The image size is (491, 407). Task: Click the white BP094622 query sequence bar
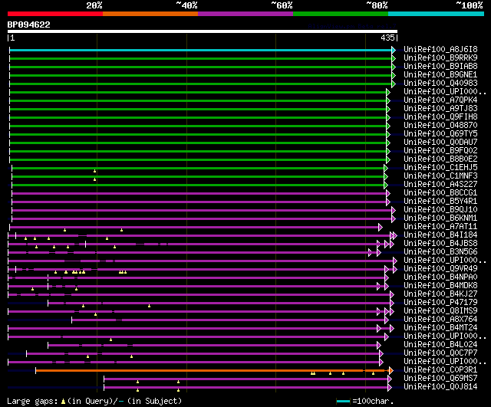203,31
